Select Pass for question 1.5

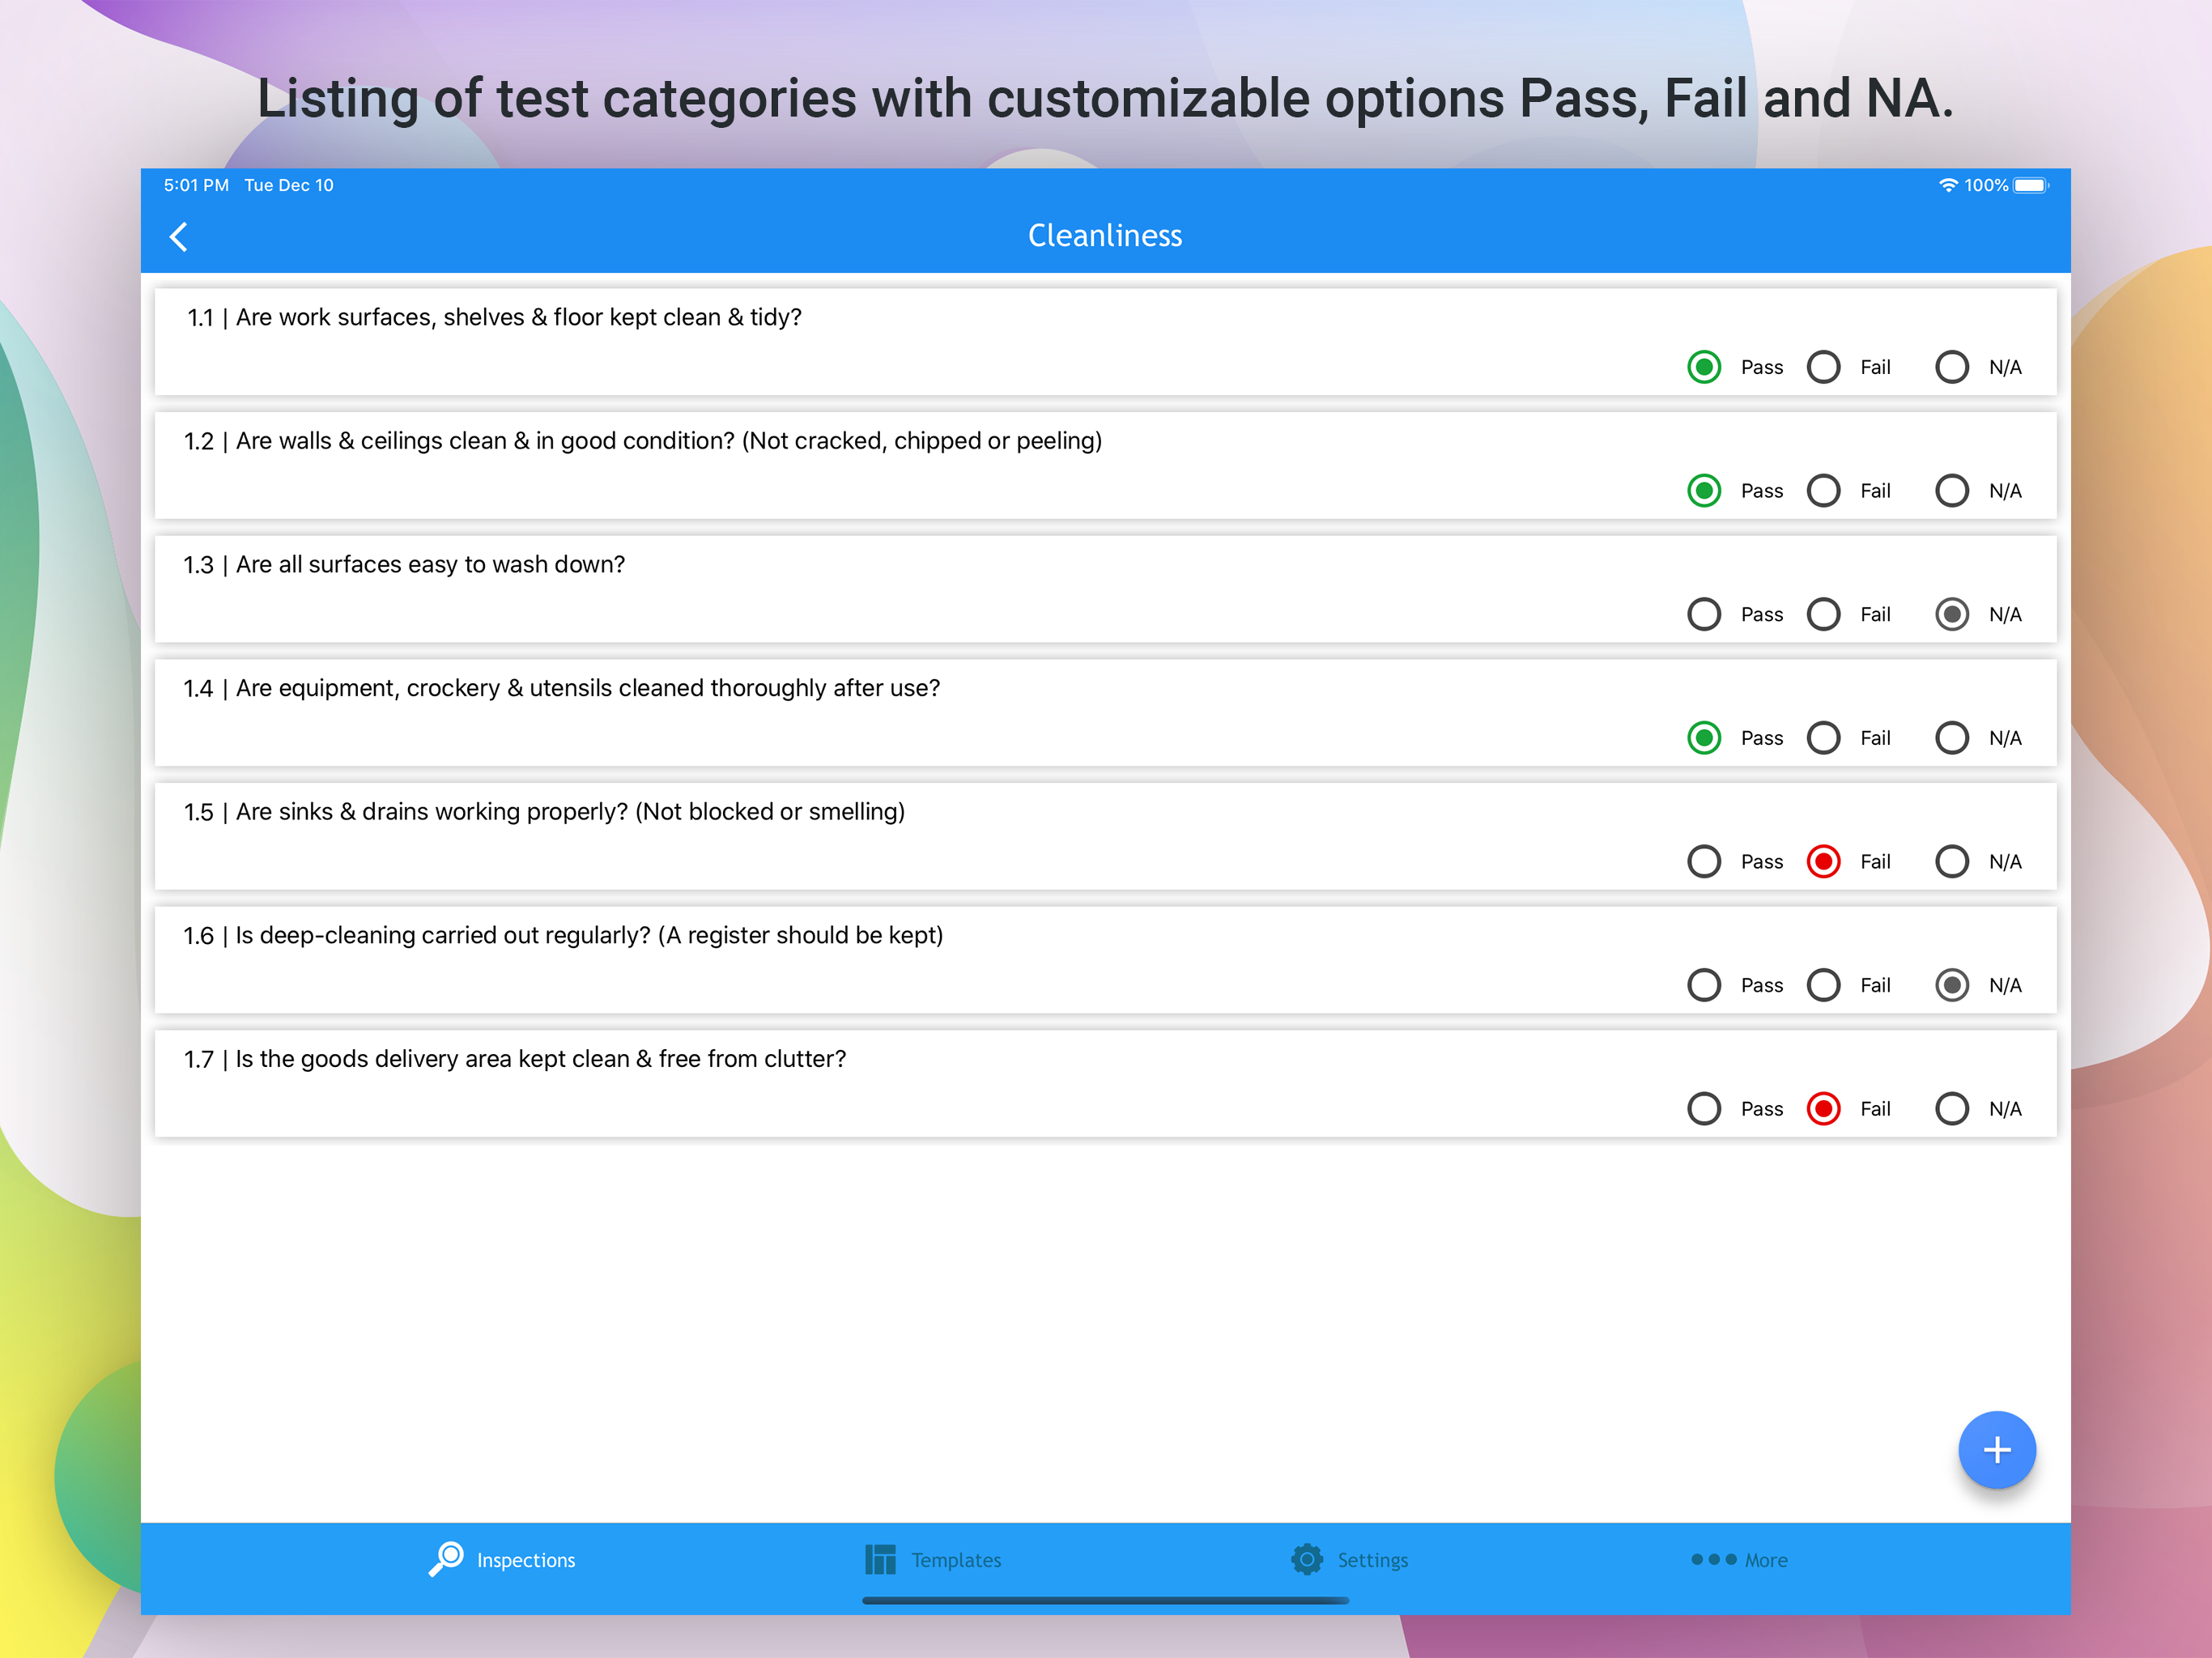pos(1704,861)
